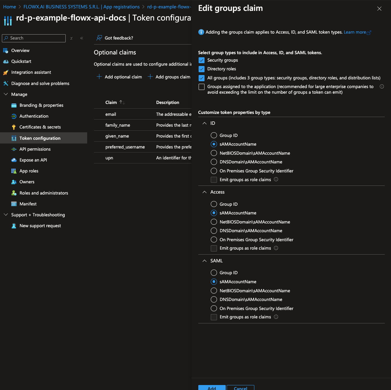Select Group ID radio under SAML section
391x390 pixels.
(x=214, y=273)
